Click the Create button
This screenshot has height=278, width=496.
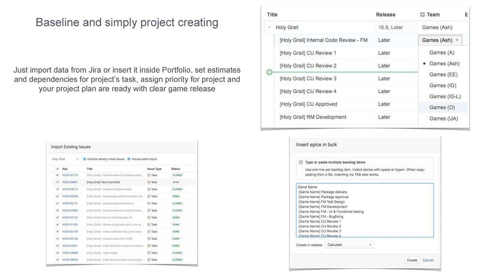[x=412, y=260]
